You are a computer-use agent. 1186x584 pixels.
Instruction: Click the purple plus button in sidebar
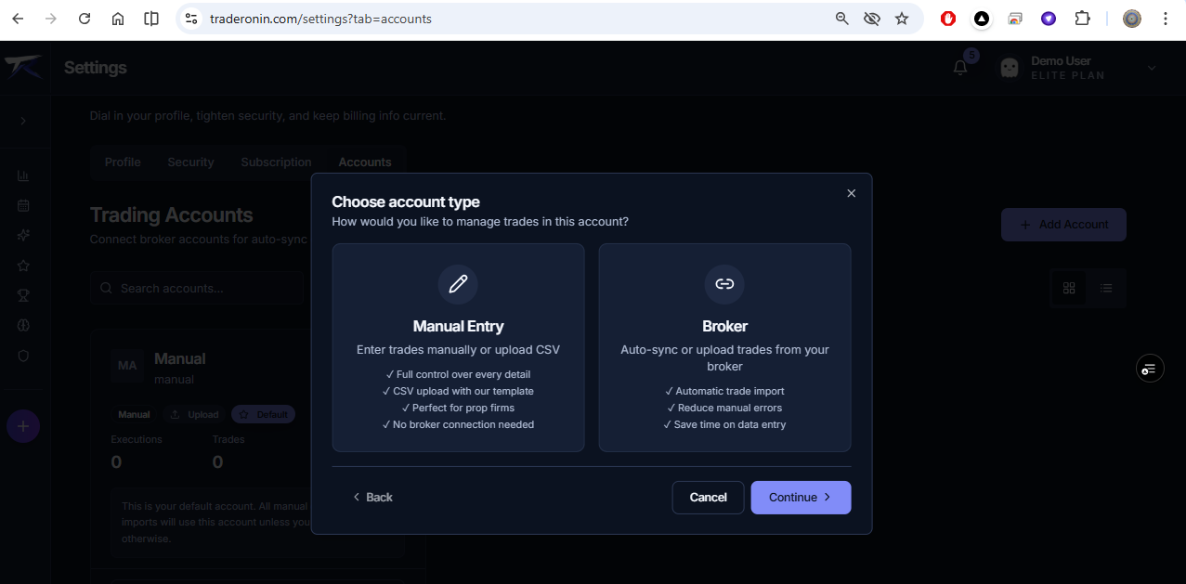[23, 427]
